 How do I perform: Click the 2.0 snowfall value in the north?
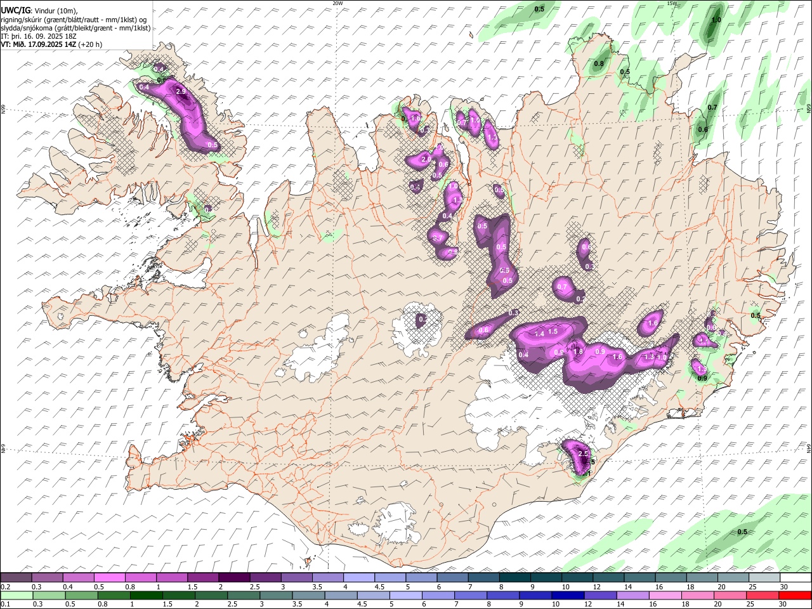(x=426, y=159)
